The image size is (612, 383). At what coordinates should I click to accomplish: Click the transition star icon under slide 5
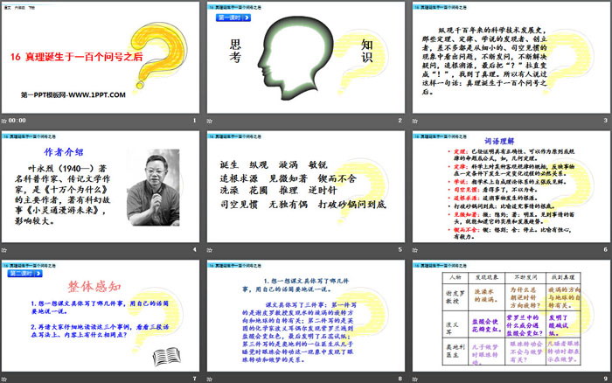210,250
